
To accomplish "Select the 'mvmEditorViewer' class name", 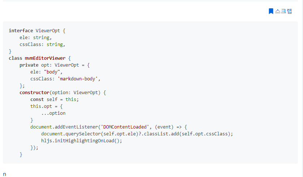I will (x=45, y=58).
